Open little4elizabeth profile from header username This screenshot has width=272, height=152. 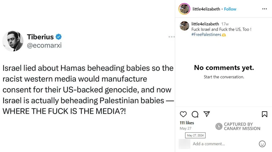click(206, 9)
